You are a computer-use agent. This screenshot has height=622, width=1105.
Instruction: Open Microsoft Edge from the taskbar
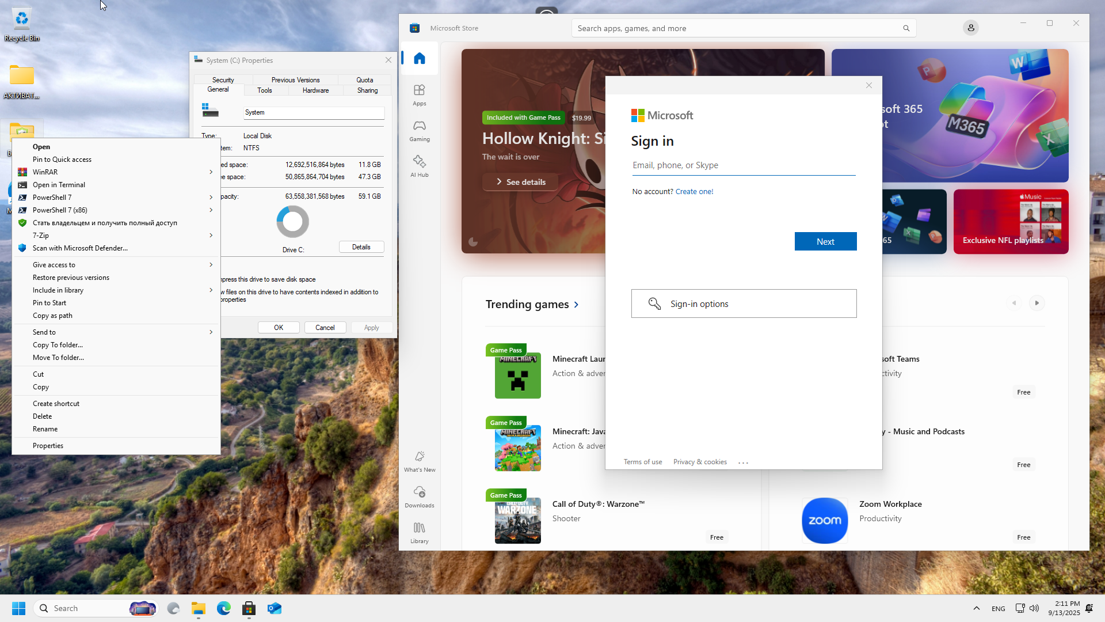tap(224, 608)
